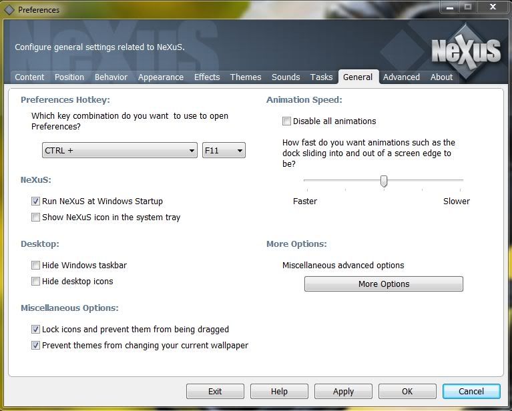
Task: Open the CTRL + modifier dropdown
Action: coord(119,150)
